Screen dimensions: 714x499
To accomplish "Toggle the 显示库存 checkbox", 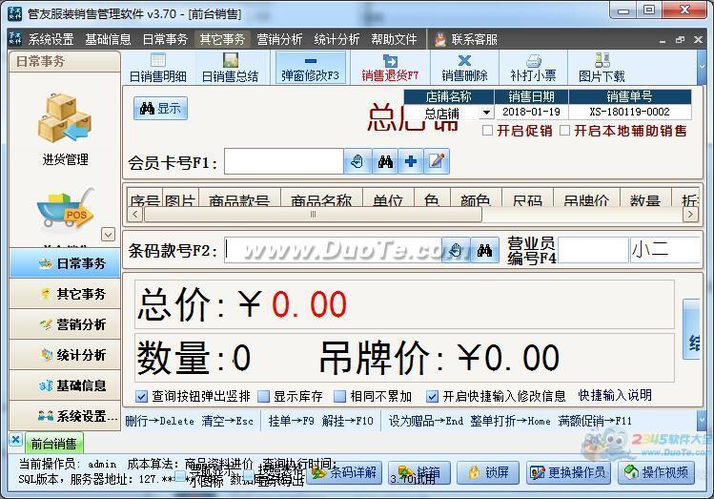I will point(265,396).
